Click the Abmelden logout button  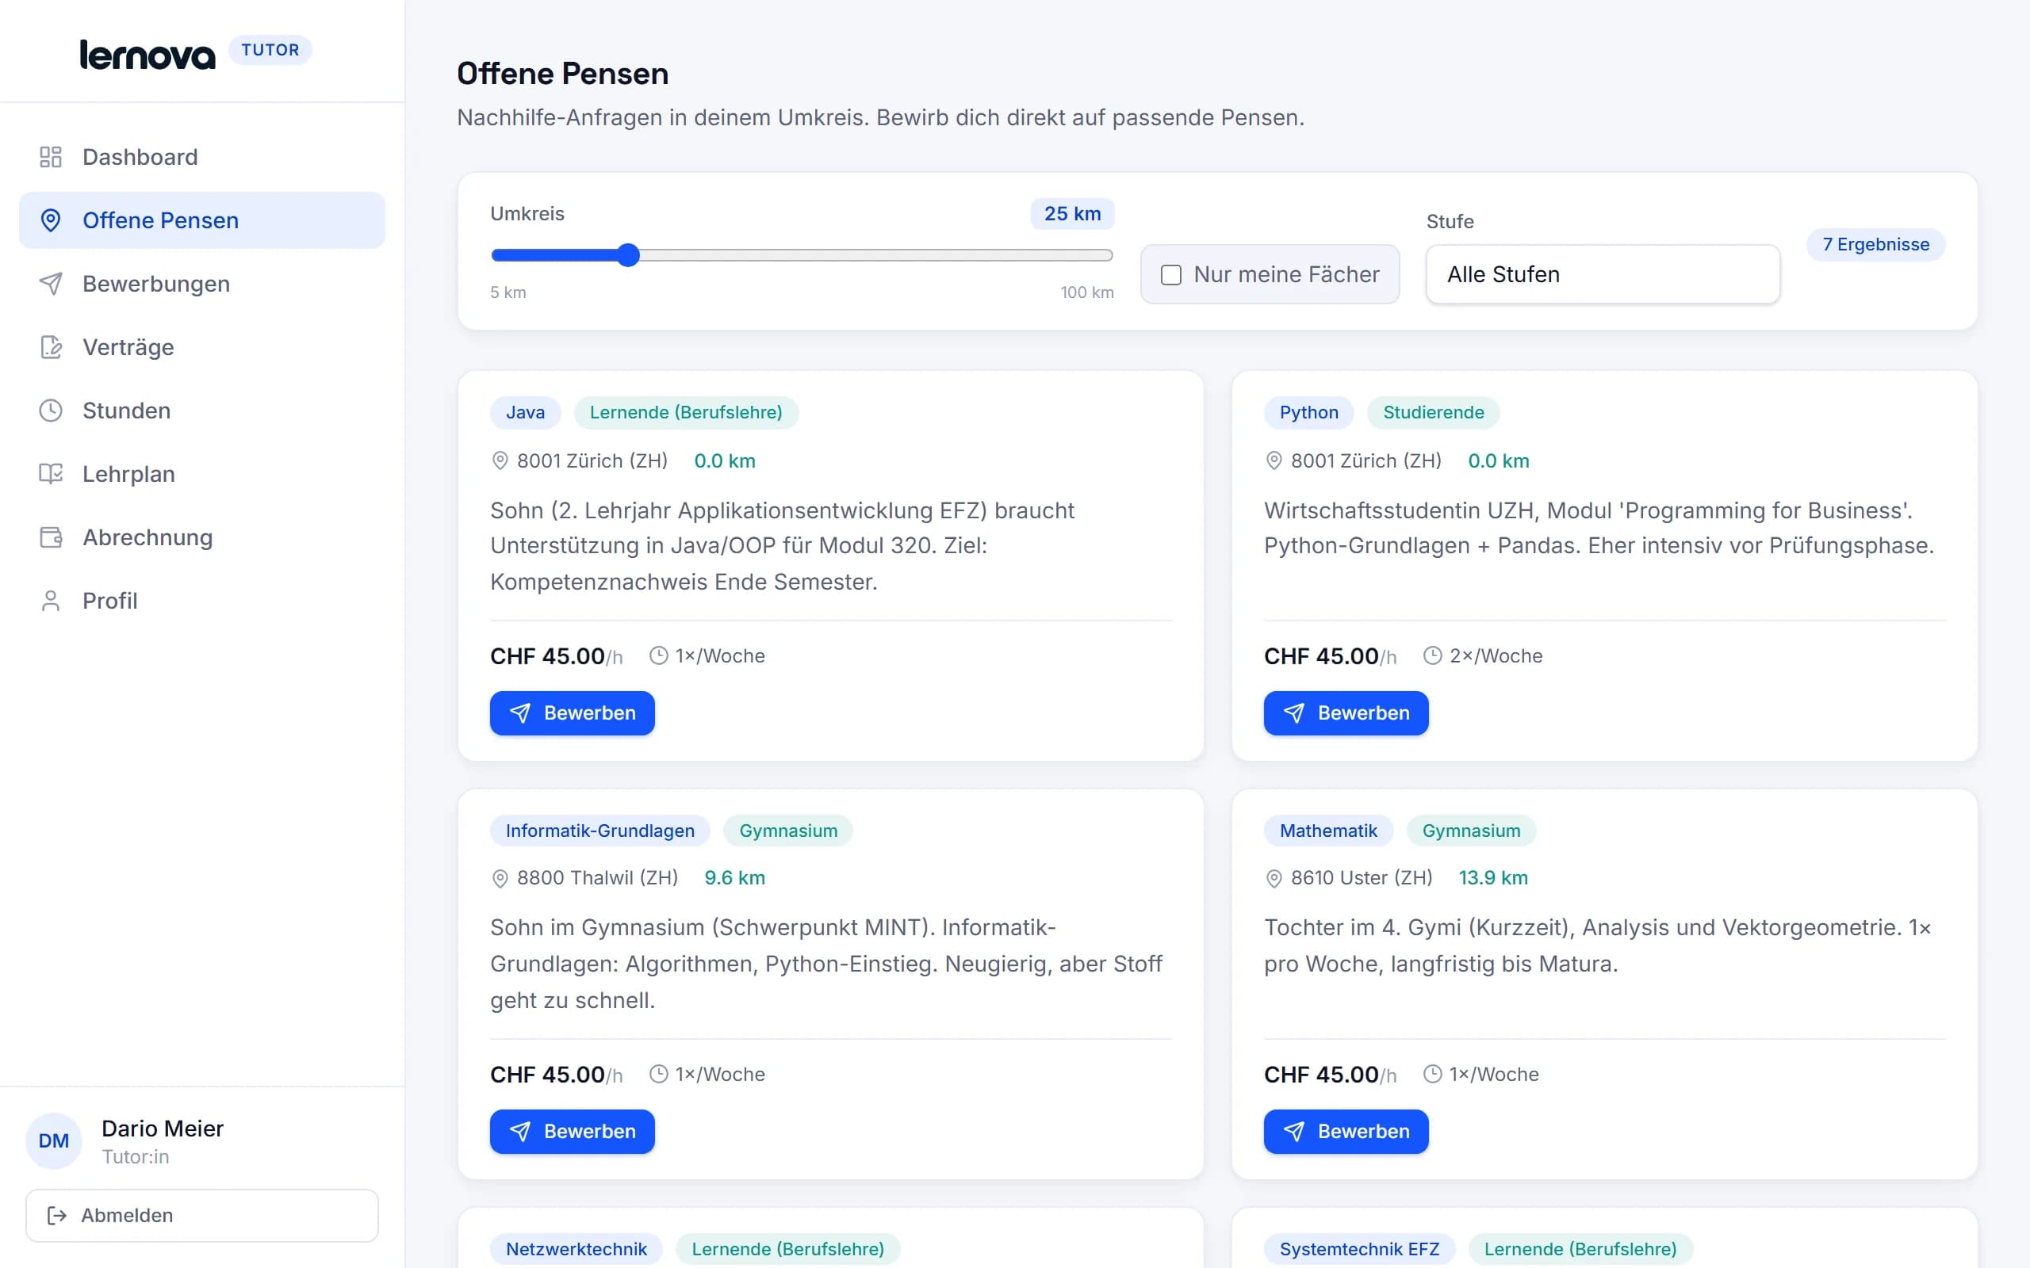point(202,1215)
